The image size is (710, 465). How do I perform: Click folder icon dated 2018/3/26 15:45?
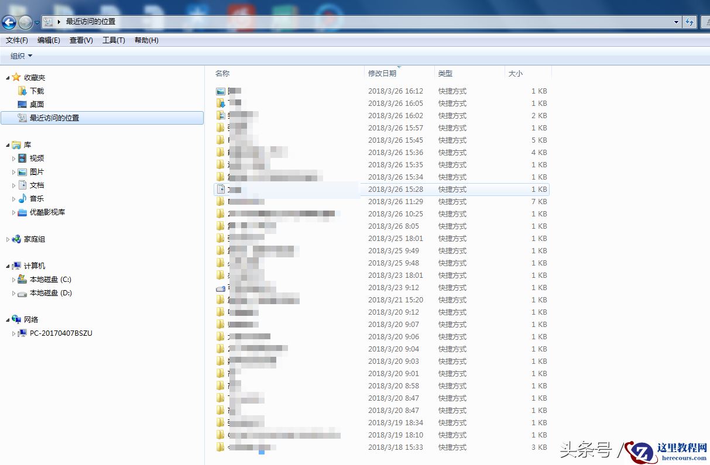(220, 140)
